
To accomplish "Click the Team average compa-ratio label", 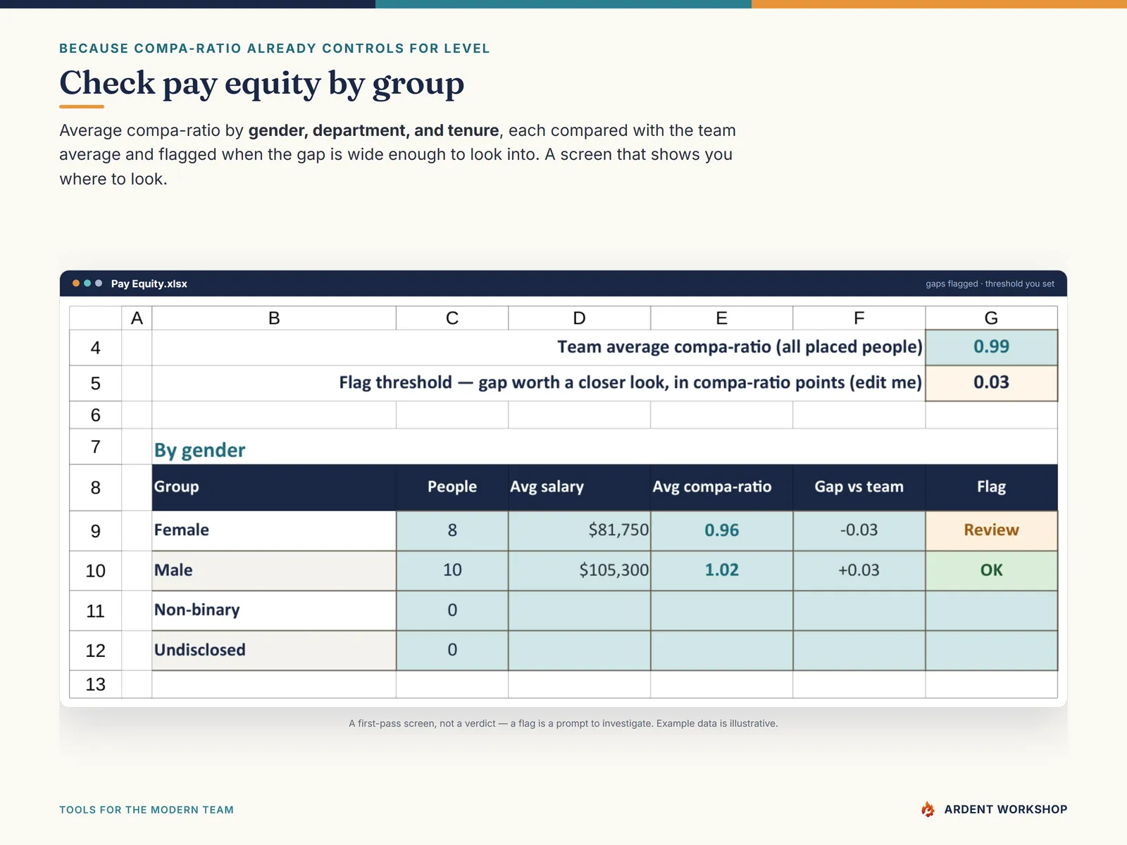I will tap(740, 347).
